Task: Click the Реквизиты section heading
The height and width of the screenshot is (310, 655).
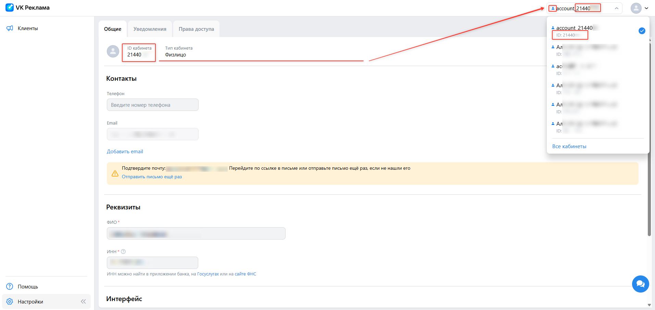Action: 123,207
